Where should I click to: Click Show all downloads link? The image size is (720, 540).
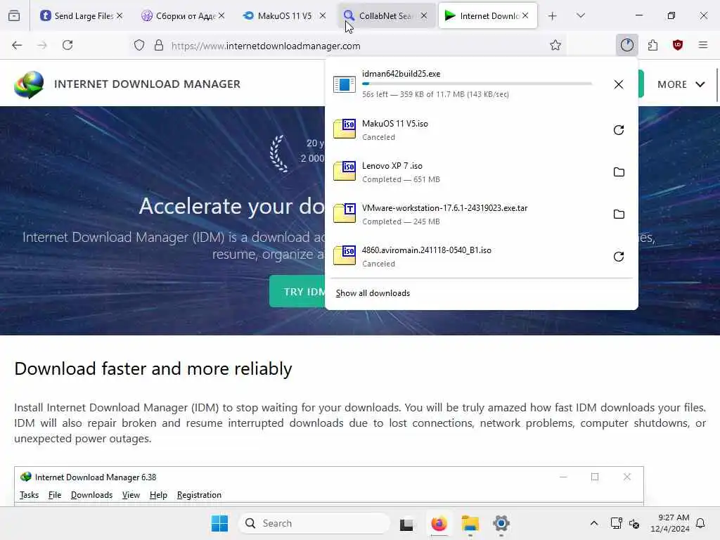point(373,293)
